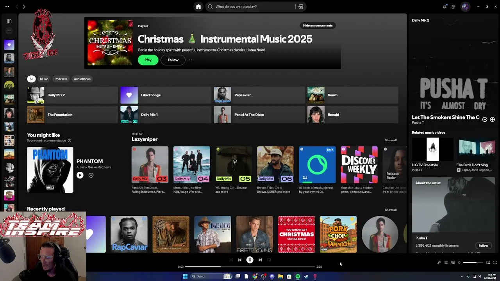
Task: Skip to the next track
Action: 260,260
